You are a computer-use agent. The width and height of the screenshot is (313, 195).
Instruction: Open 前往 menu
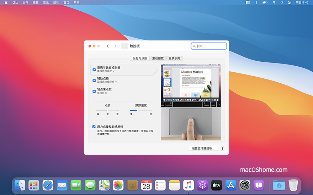56,2
